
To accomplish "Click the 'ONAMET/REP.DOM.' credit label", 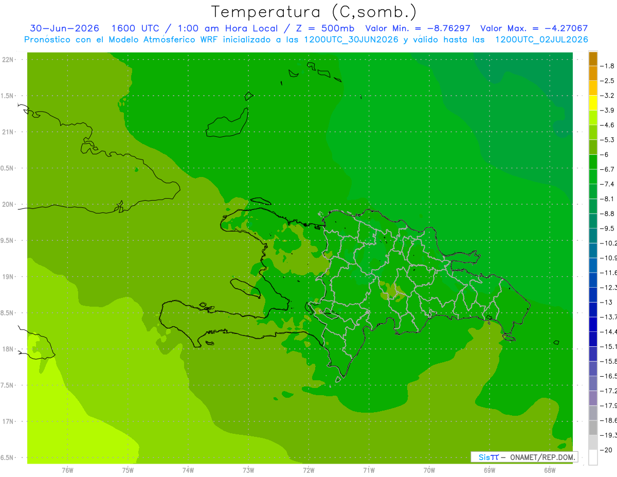I will point(542,457).
